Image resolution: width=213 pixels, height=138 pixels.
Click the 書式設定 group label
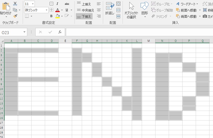(49, 23)
